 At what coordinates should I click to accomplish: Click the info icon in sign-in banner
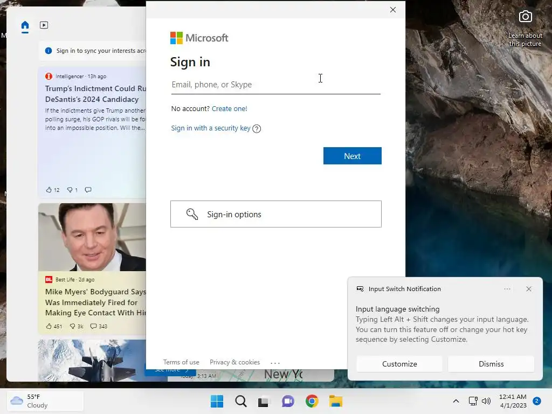pos(49,51)
